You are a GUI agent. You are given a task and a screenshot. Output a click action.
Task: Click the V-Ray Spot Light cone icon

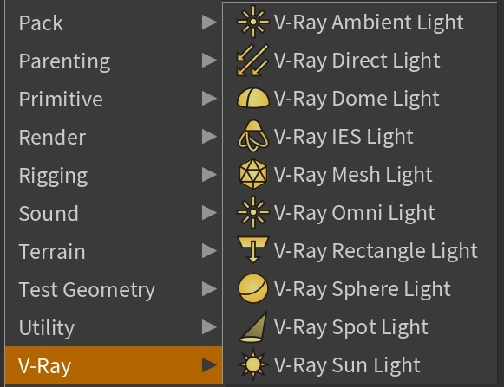coord(253,326)
